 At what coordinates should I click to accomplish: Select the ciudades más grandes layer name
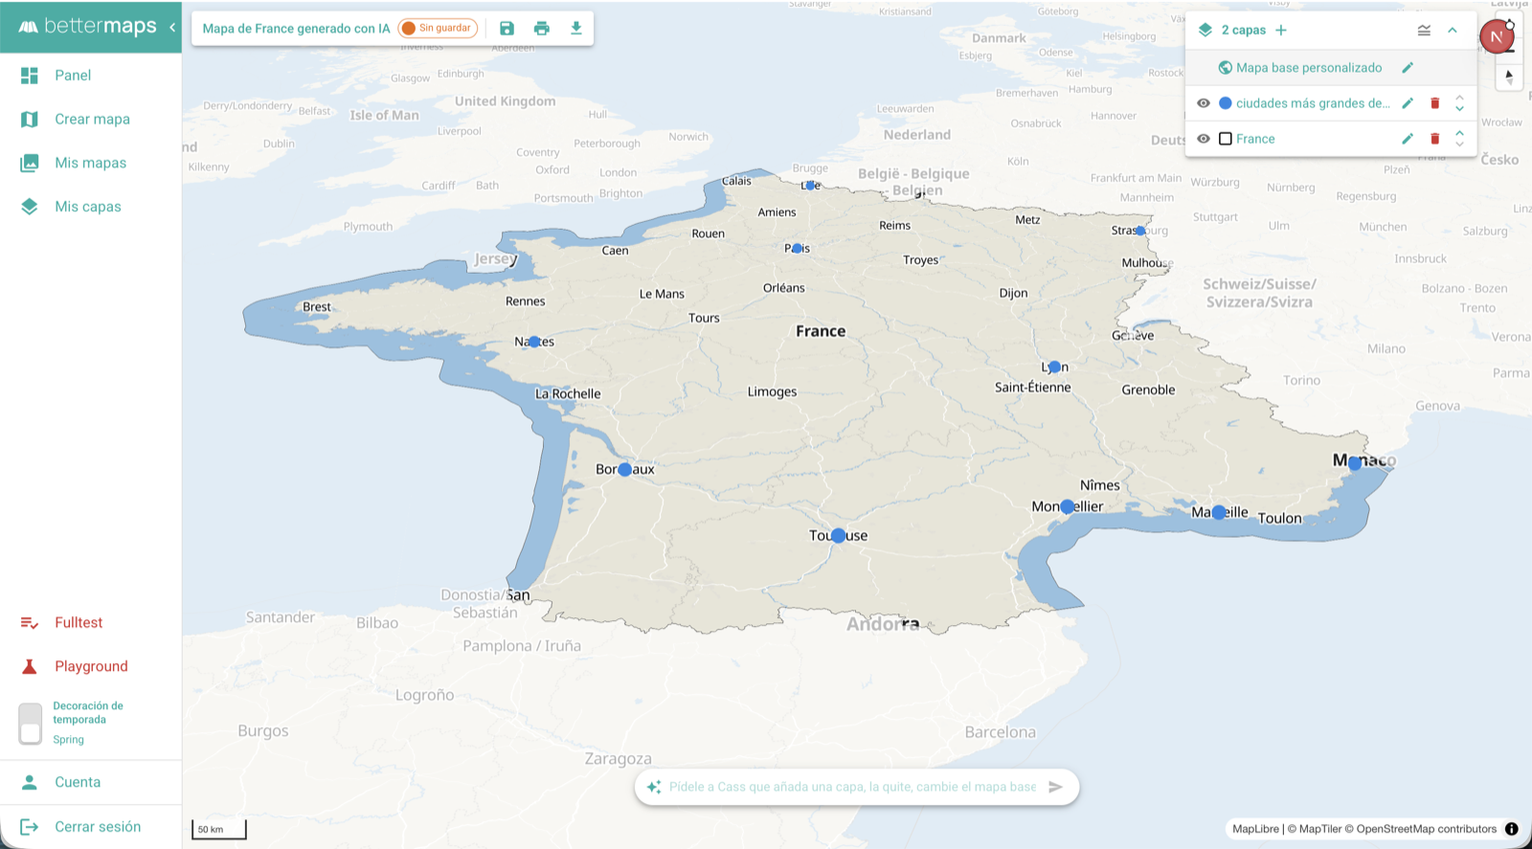point(1313,103)
